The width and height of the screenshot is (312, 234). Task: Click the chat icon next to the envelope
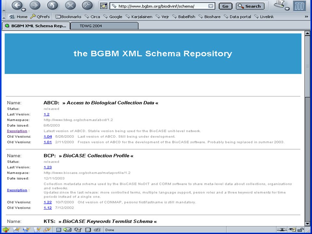(x=78, y=230)
